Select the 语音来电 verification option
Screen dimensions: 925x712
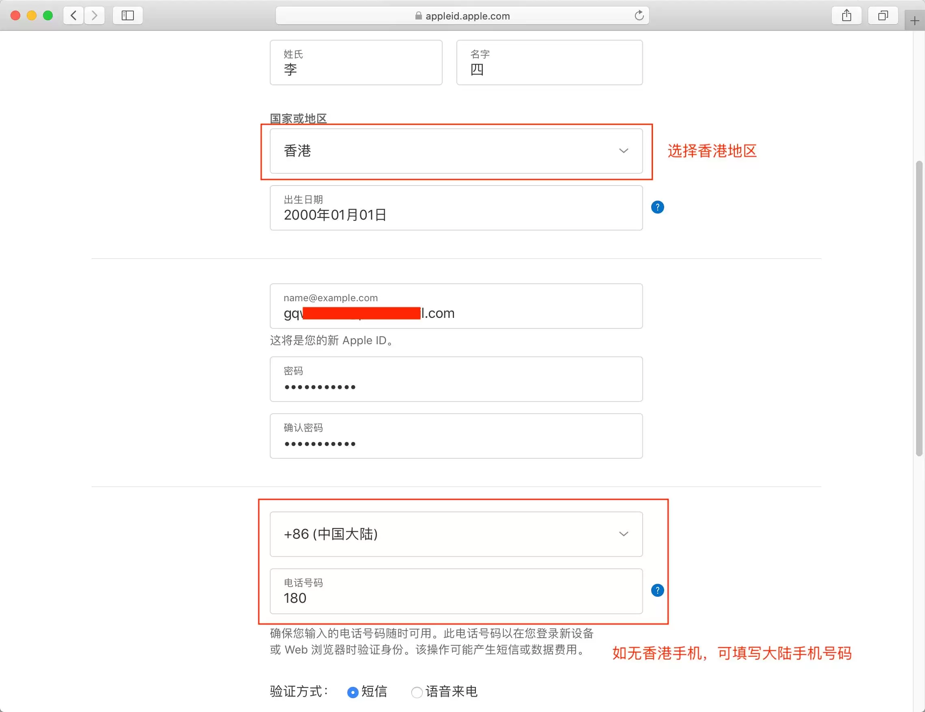(x=416, y=692)
